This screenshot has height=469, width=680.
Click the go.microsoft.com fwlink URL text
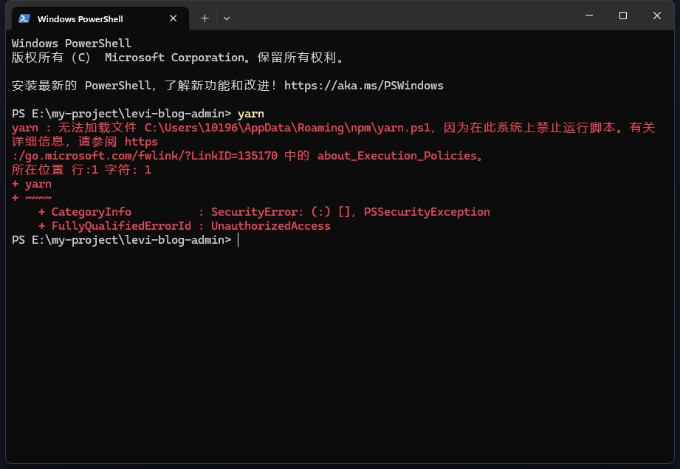(145, 156)
